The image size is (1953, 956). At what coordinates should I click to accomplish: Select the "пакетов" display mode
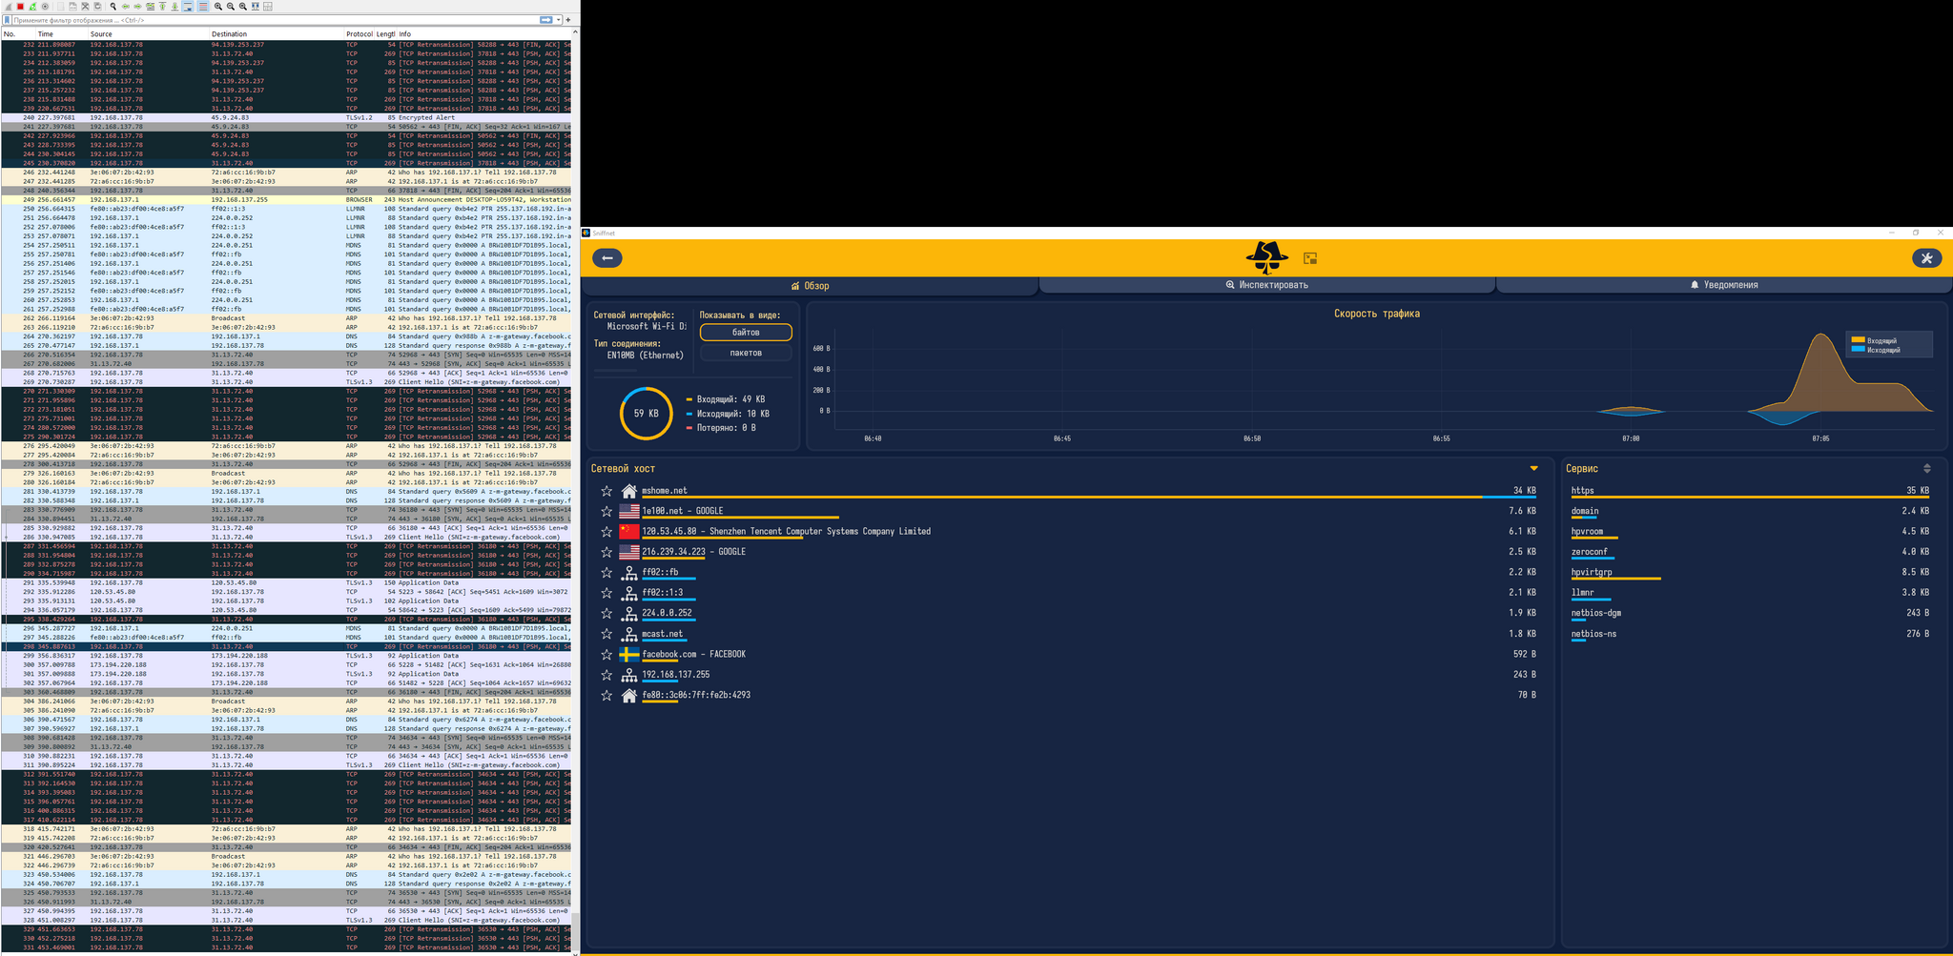coord(746,353)
